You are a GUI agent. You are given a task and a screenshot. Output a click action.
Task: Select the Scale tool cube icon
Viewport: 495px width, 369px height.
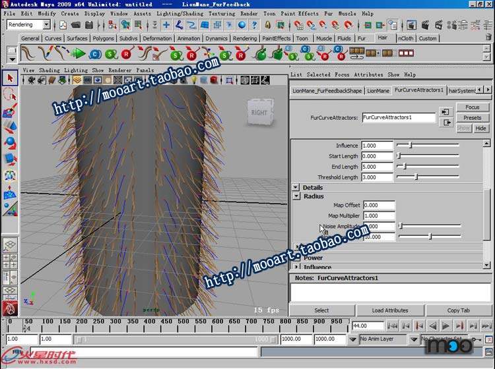10,159
